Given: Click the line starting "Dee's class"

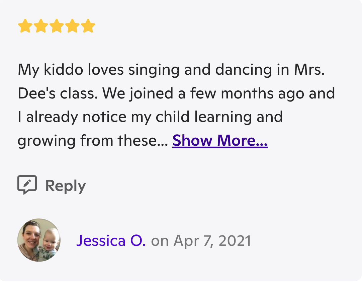Looking at the screenshot, I should click(x=176, y=93).
